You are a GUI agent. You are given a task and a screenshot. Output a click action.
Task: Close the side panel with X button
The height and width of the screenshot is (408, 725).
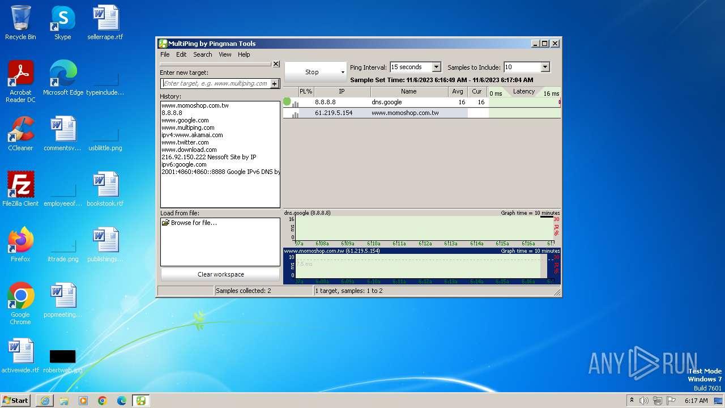[276, 64]
